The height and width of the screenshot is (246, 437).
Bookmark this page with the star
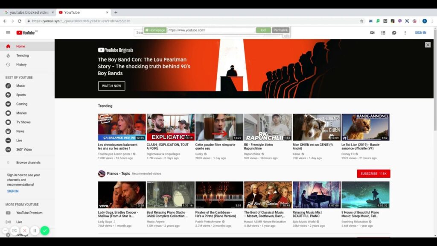361,21
